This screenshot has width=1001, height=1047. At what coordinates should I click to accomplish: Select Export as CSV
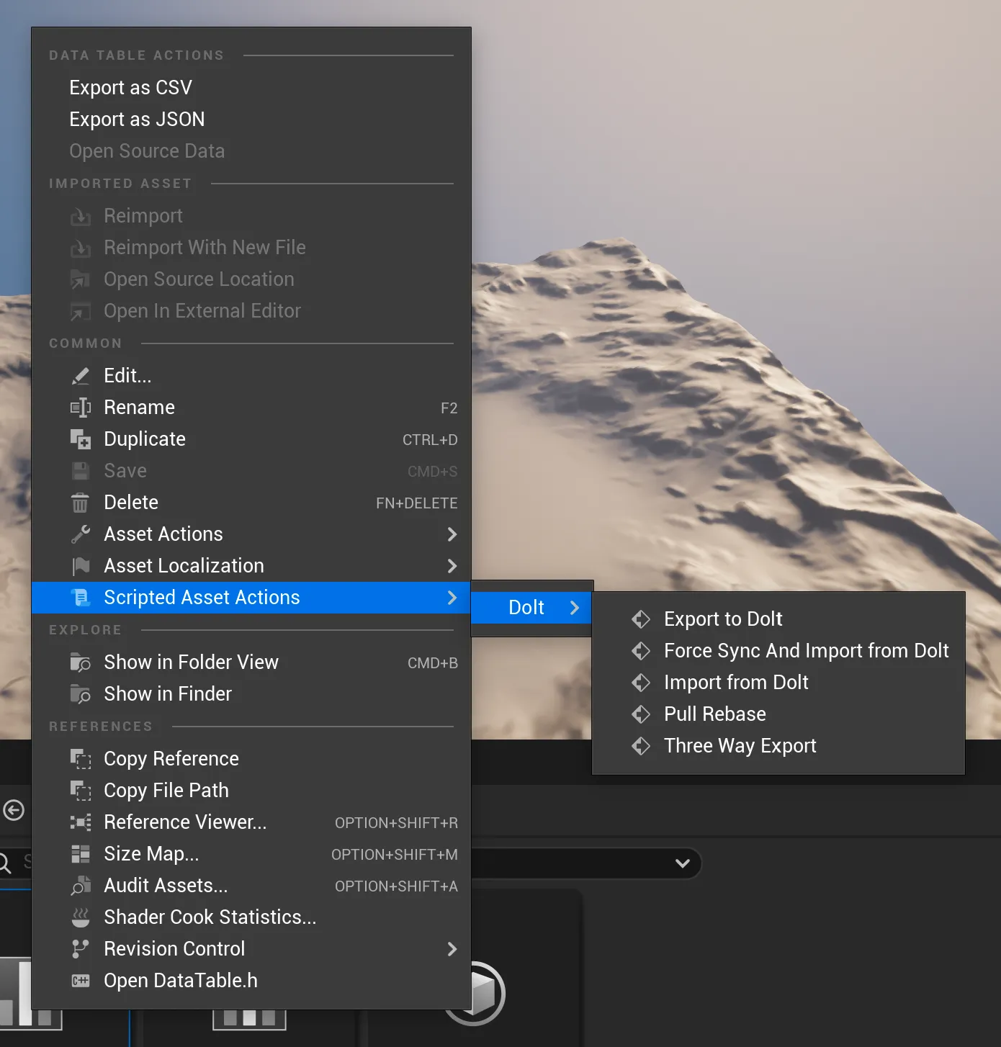click(130, 87)
